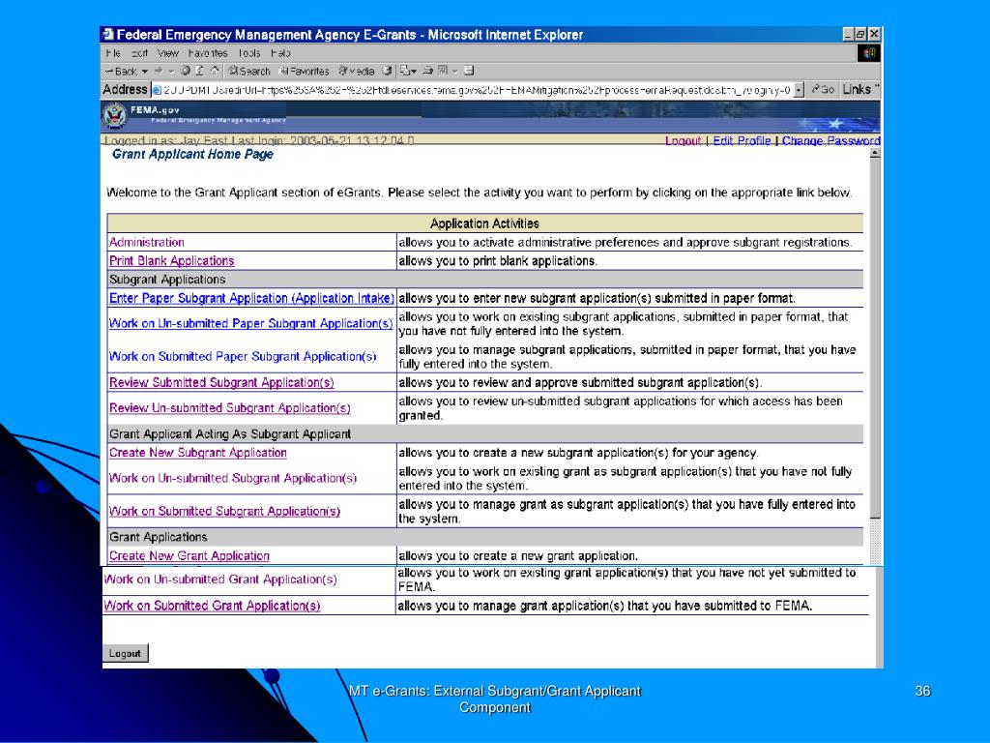
Task: Click the FEMA seal logo in the banner
Action: pyautogui.click(x=114, y=116)
